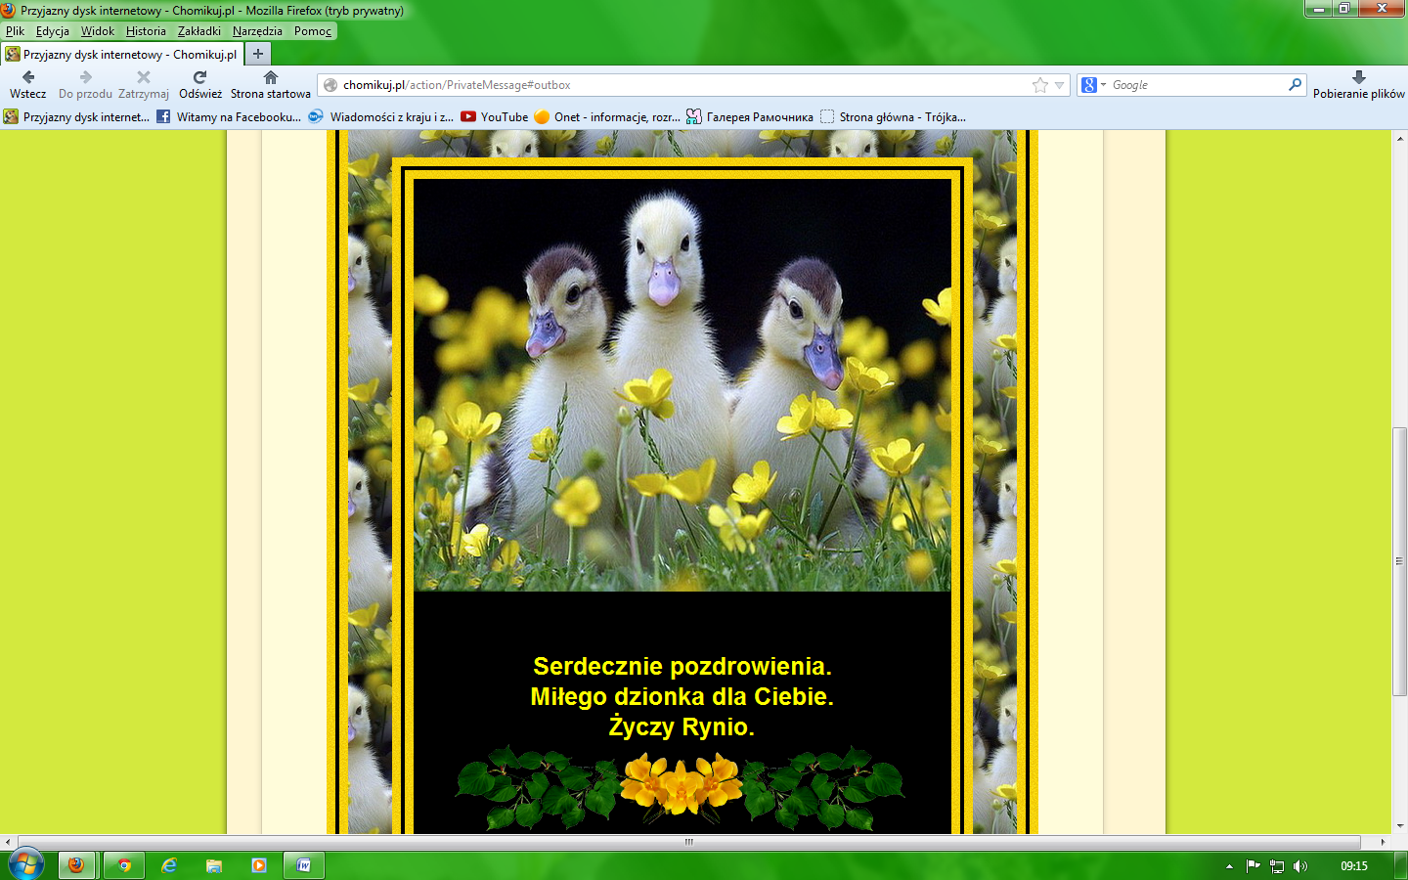Launch Google Chrome from taskbar
The width and height of the screenshot is (1408, 880).
pyautogui.click(x=124, y=865)
